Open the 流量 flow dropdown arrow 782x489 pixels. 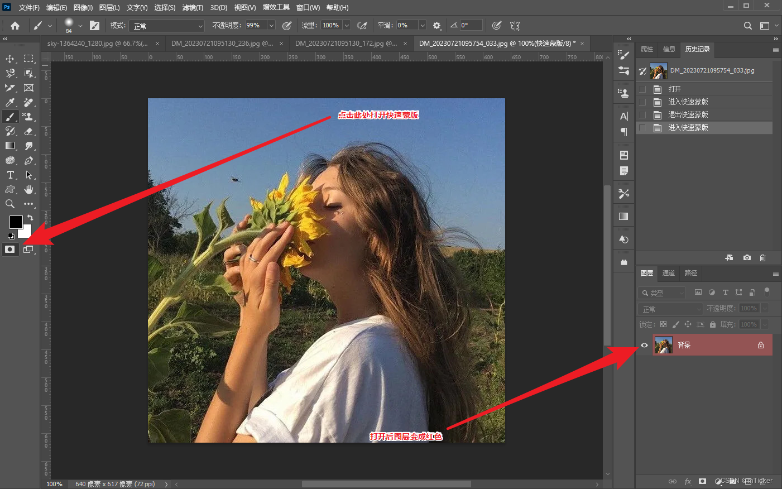347,26
